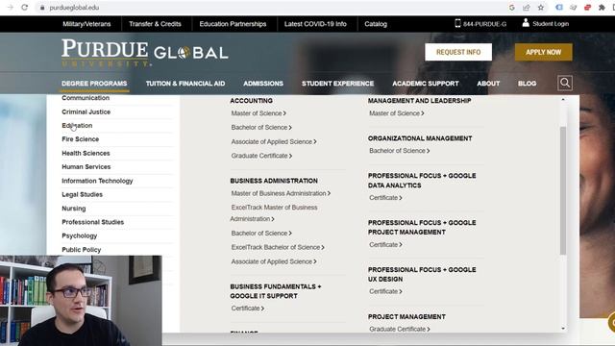Click the browser reload icon
Viewport: 615px width, 346px height.
24,7
